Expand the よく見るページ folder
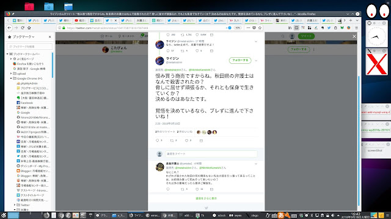The image size is (391, 219). click(11, 59)
